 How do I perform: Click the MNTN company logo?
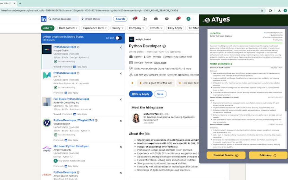pyautogui.click(x=47, y=75)
